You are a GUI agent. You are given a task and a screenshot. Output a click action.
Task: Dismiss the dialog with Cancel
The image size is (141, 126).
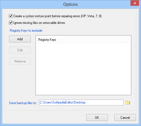click(125, 117)
